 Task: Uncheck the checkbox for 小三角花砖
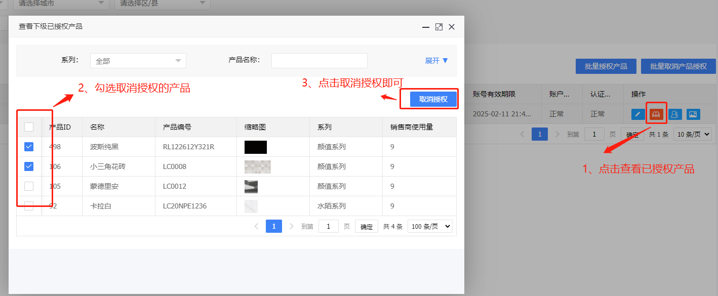pos(29,166)
